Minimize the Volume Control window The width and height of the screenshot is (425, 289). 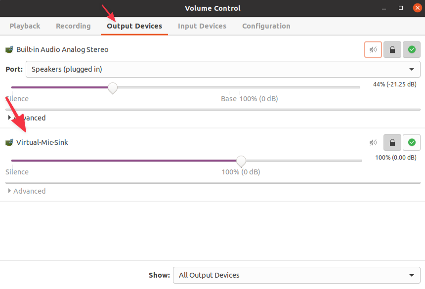[x=384, y=8]
